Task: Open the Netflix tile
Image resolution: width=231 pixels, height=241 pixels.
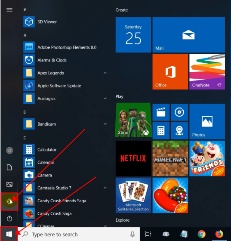Action: pyautogui.click(x=133, y=158)
